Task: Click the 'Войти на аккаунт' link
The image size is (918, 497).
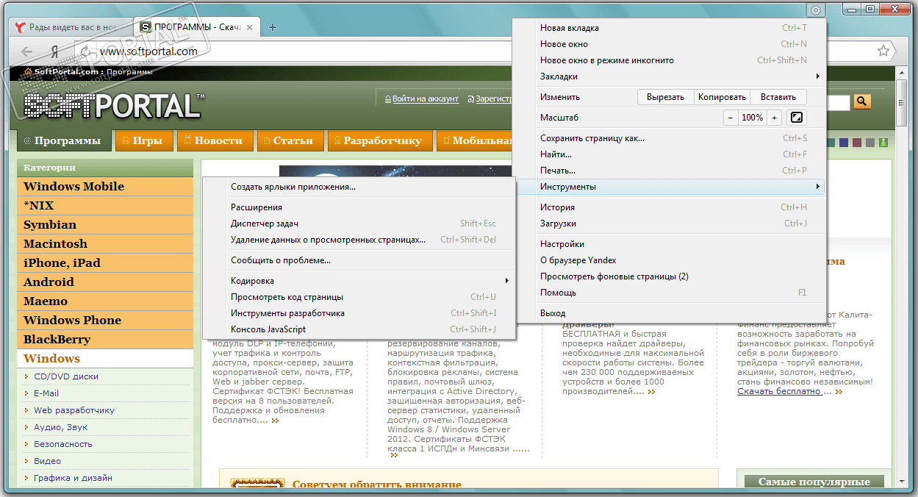Action: (x=425, y=99)
